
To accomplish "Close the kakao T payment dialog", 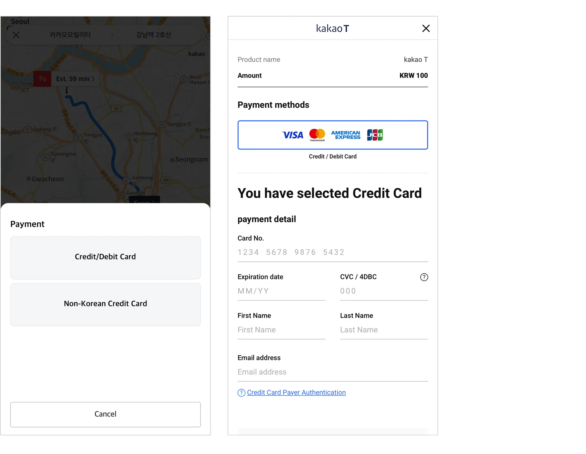I will pos(426,28).
